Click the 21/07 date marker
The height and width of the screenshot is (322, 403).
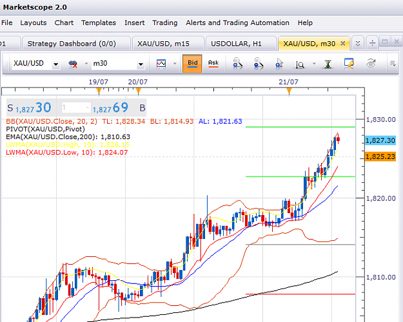289,91
